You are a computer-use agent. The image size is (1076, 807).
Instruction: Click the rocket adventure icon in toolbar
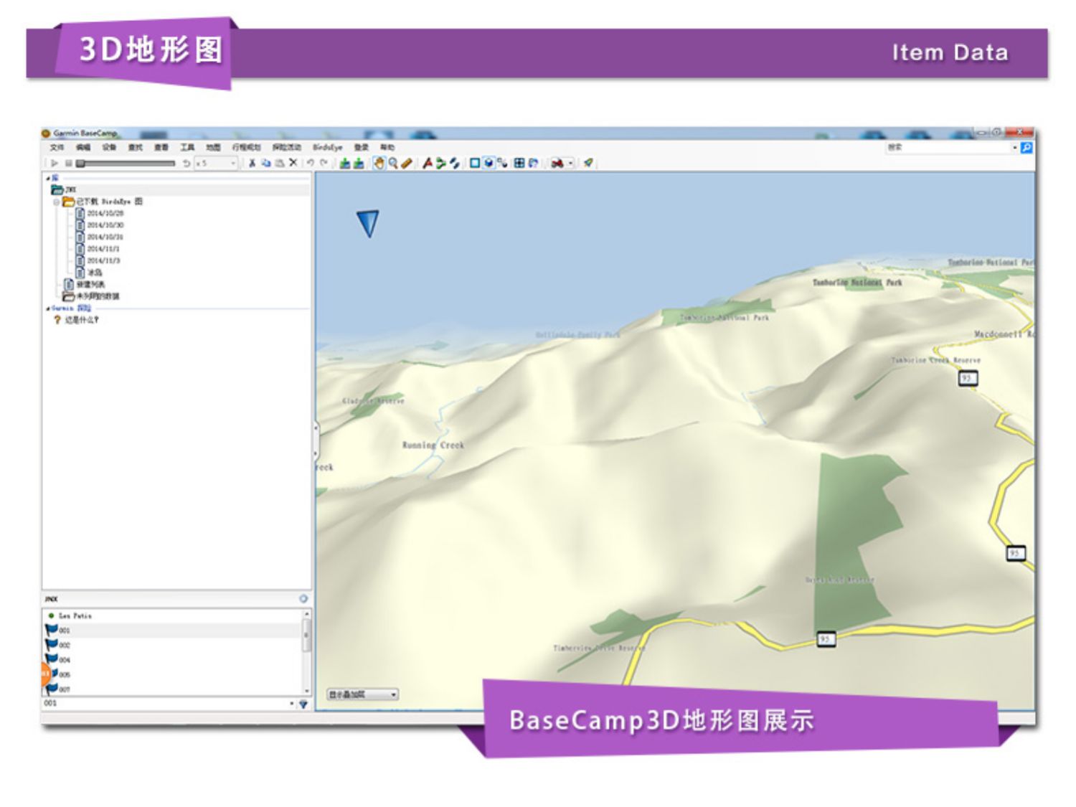pos(588,163)
